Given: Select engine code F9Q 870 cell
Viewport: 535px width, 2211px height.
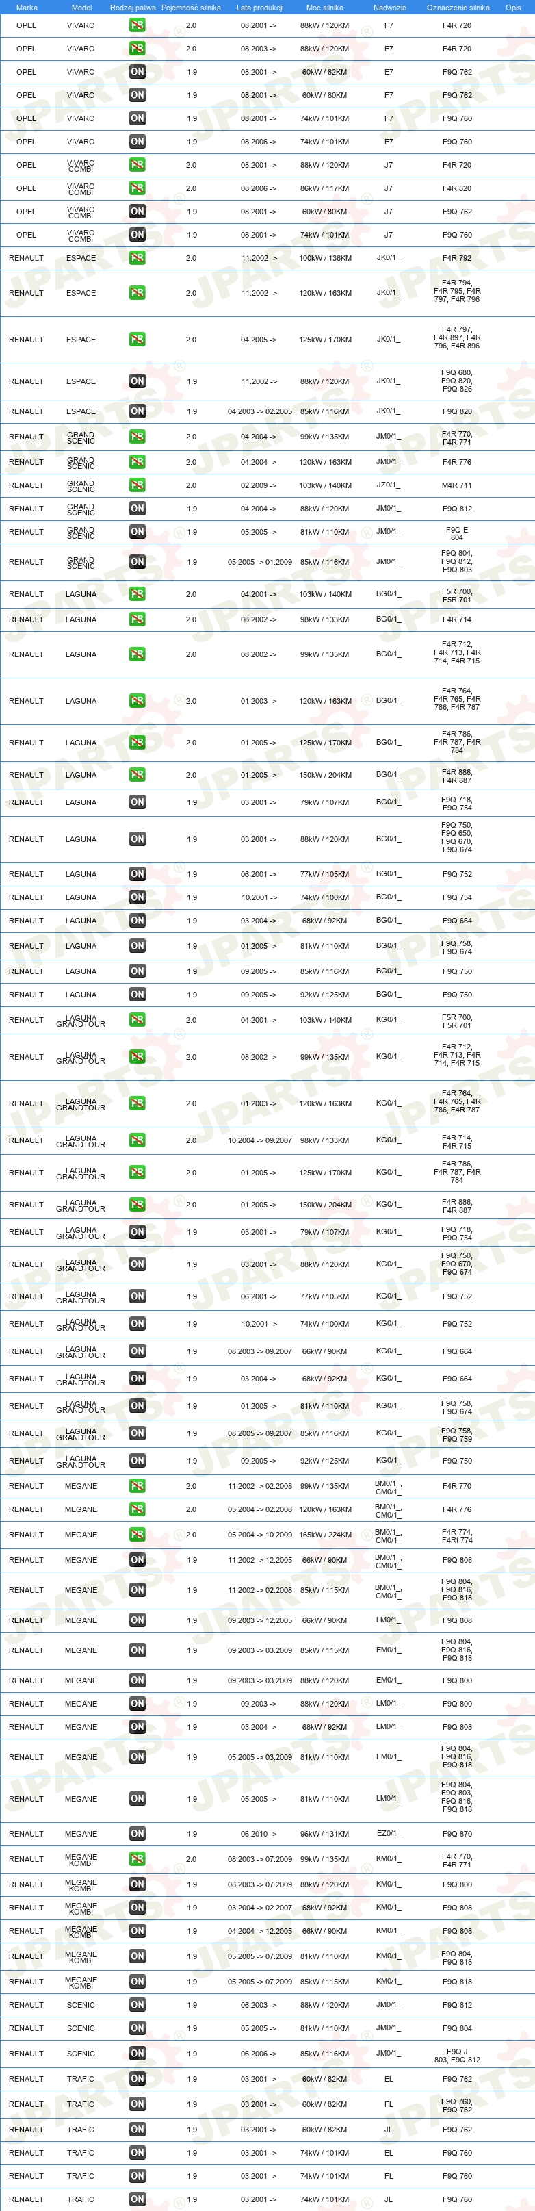Looking at the screenshot, I should pos(457,1833).
